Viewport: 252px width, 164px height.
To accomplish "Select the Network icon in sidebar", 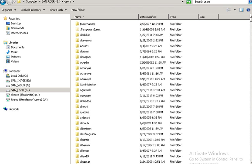I will click(x=5, y=109).
